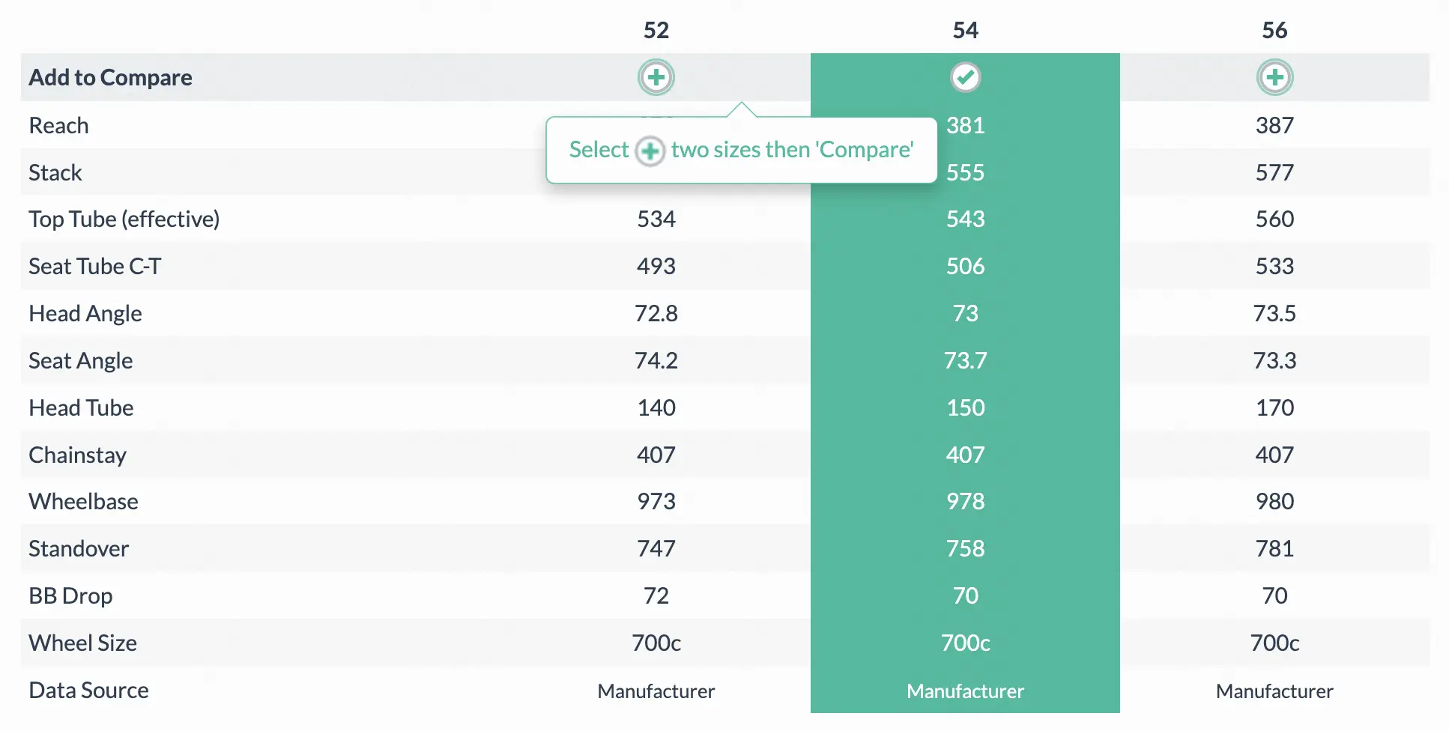Image resolution: width=1449 pixels, height=731 pixels.
Task: Click the Standover row label
Action: point(79,548)
